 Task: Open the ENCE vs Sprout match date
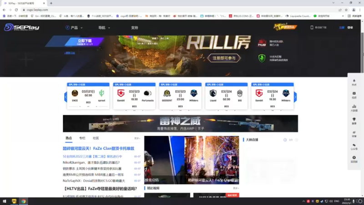click(x=88, y=93)
